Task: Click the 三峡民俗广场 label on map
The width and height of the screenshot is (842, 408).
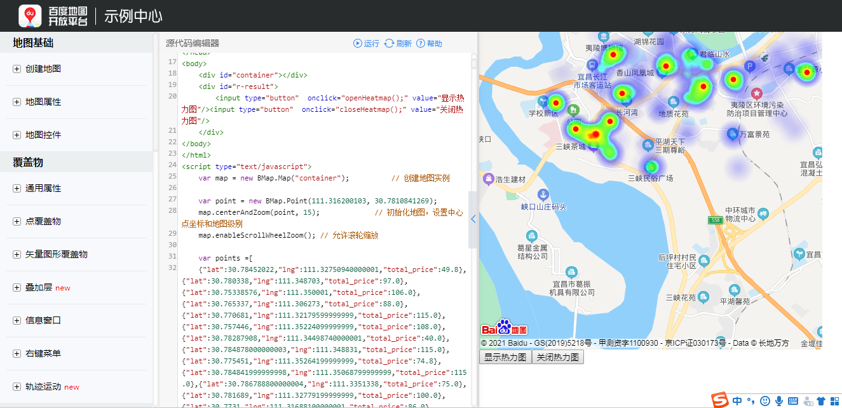Action: click(x=650, y=178)
